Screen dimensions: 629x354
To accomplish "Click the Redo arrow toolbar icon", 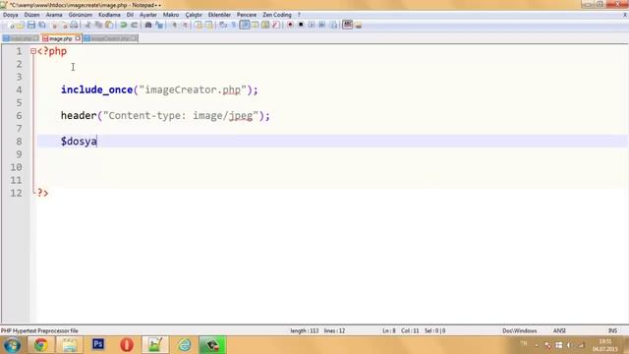I will tap(135, 25).
